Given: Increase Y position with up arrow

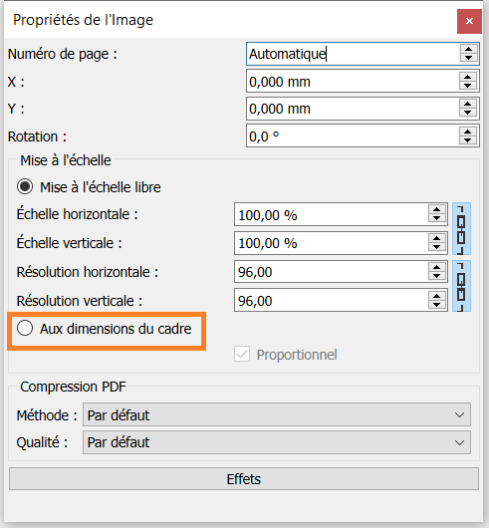Looking at the screenshot, I should coord(468,104).
